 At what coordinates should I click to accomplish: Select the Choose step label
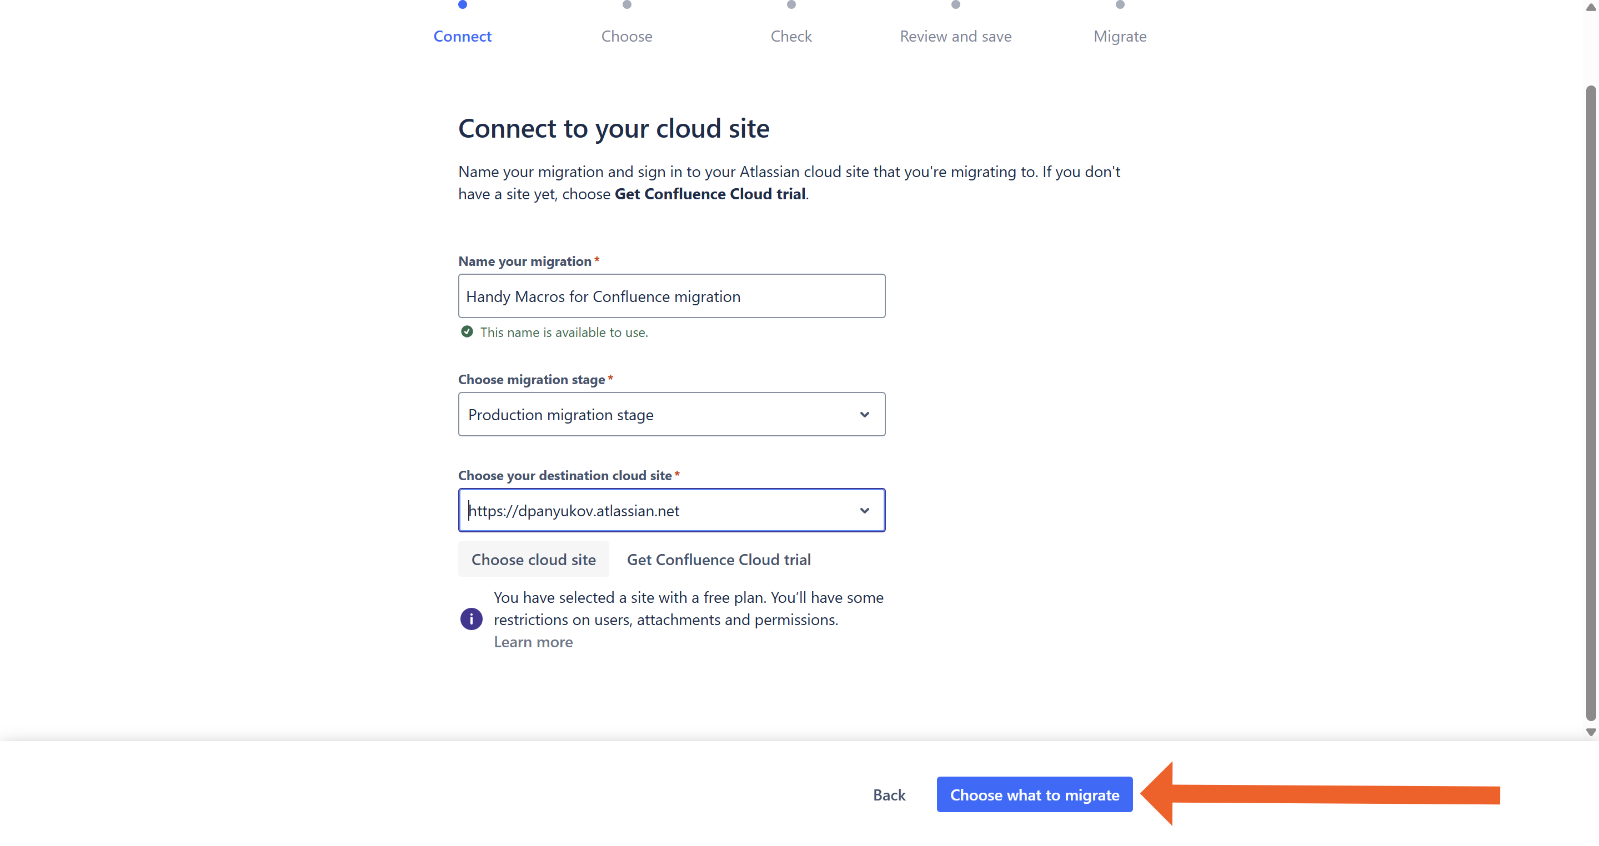click(x=626, y=37)
